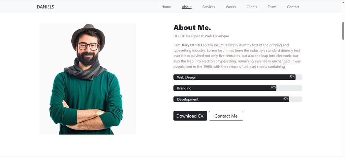This screenshot has height=157, width=345.
Task: Click the scrollbar up arrow
Action: pos(343,2)
